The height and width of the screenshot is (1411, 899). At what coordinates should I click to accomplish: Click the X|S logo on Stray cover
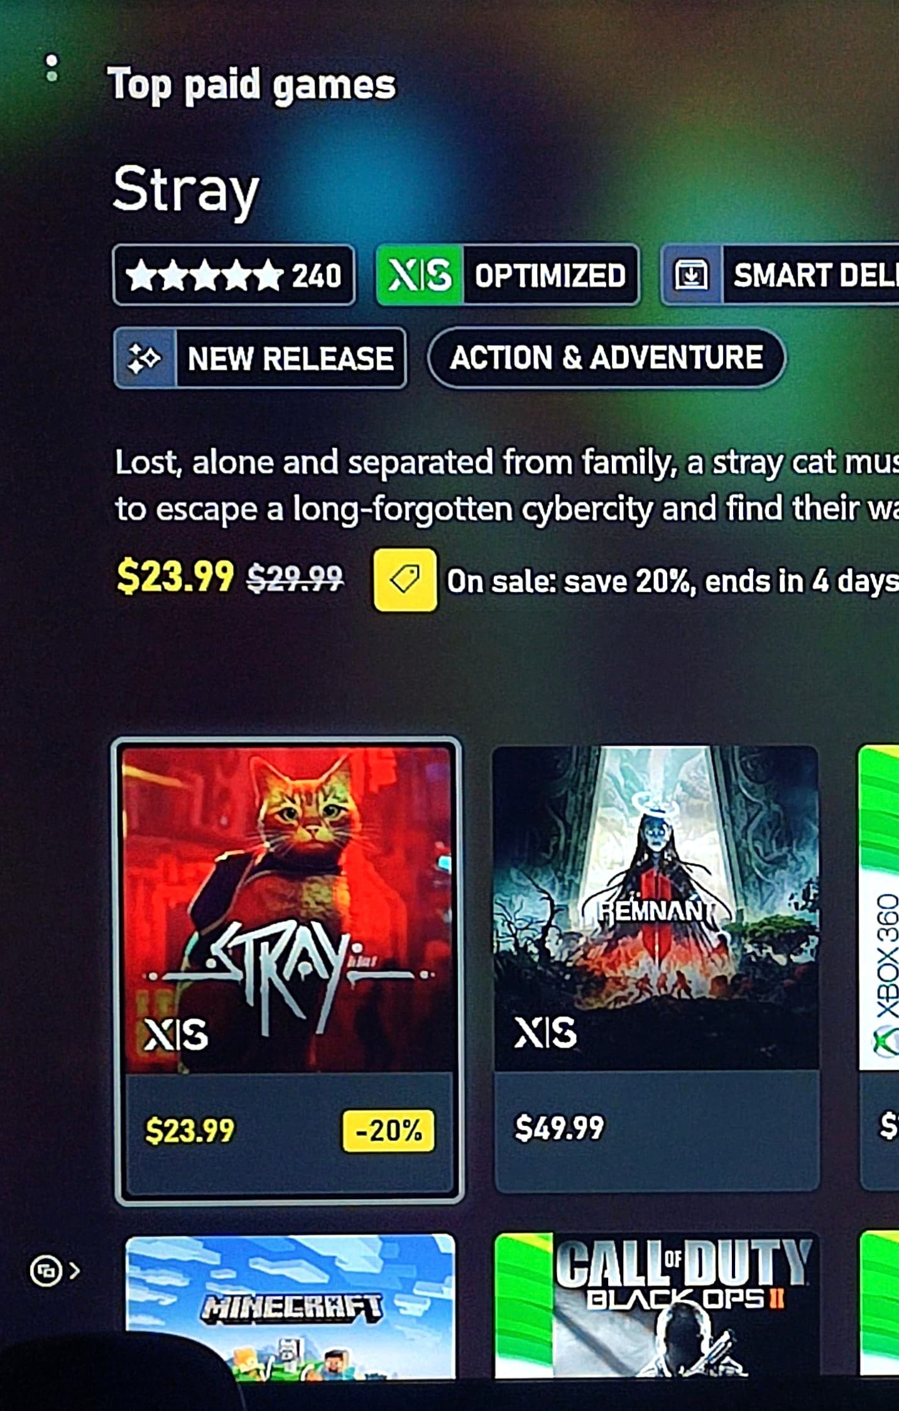pos(176,1034)
